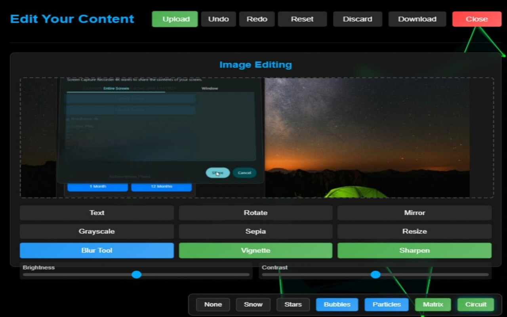This screenshot has width=507, height=317.
Task: Download the edited image
Action: [x=417, y=19]
